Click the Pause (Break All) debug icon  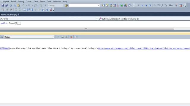click(x=142, y=5)
